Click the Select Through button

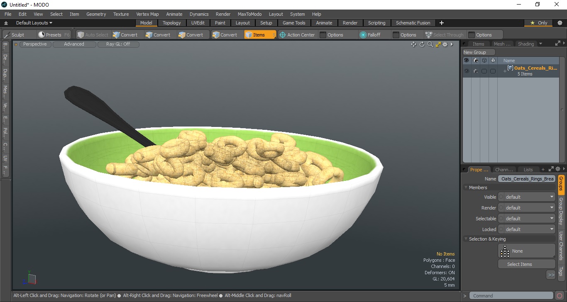point(445,35)
